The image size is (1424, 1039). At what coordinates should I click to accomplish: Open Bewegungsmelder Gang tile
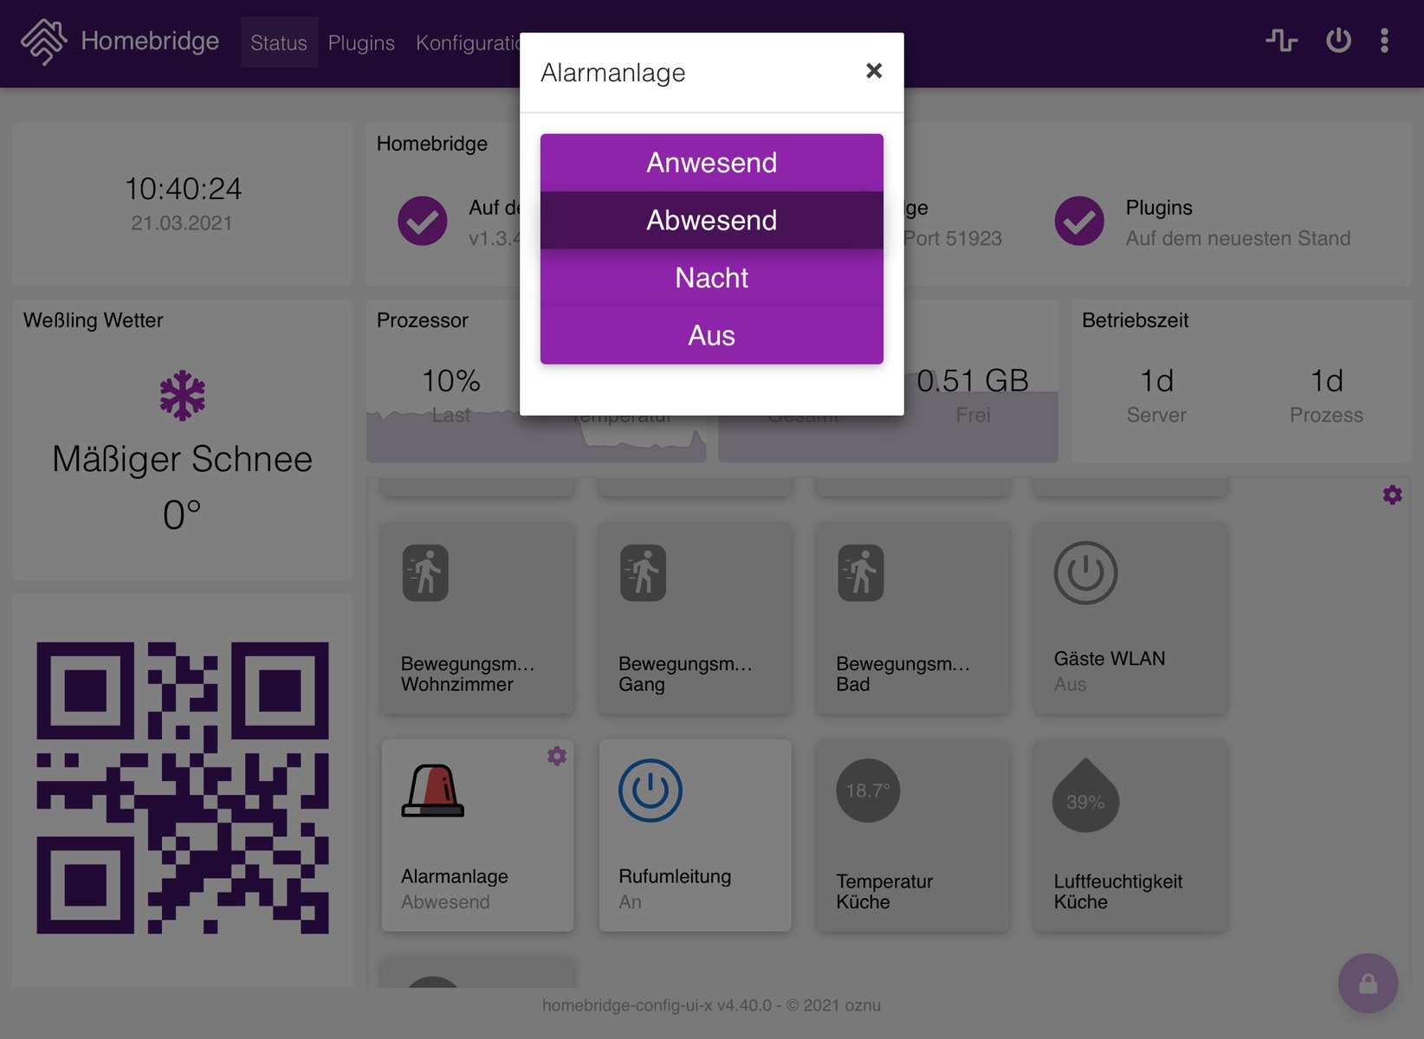click(696, 618)
